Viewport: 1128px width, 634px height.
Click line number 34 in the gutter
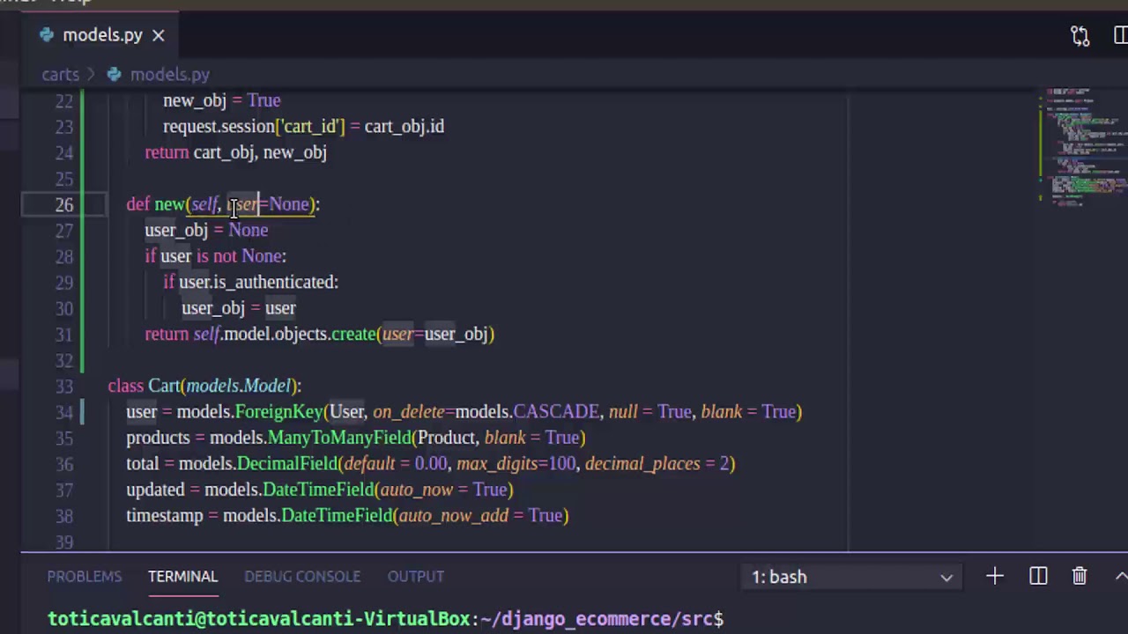point(63,412)
